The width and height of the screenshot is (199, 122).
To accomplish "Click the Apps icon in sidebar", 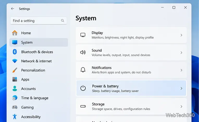I will pyautogui.click(x=15, y=79).
